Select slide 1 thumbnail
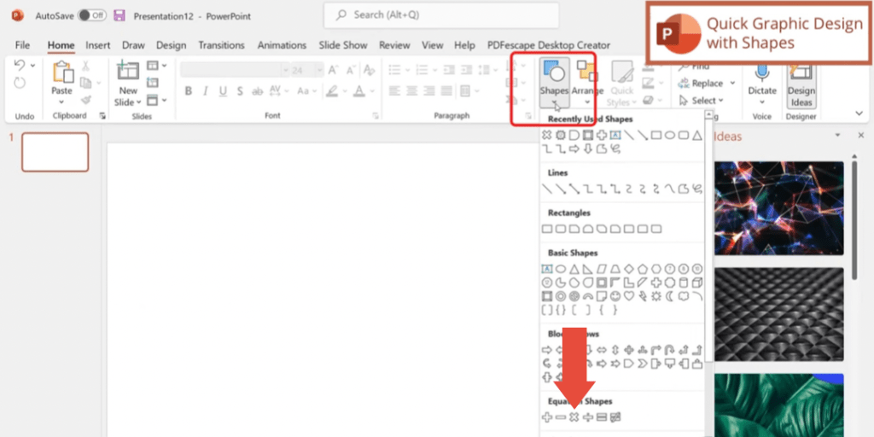874x437 pixels. tap(55, 152)
